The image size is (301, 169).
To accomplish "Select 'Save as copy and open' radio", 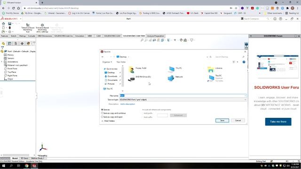I will pyautogui.click(x=102, y=117).
